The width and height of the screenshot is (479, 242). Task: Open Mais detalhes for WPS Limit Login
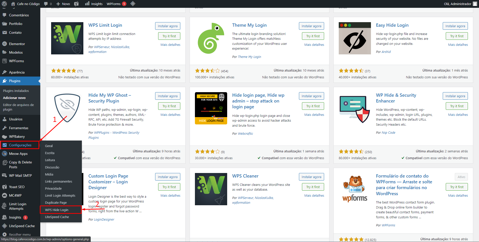click(x=170, y=45)
